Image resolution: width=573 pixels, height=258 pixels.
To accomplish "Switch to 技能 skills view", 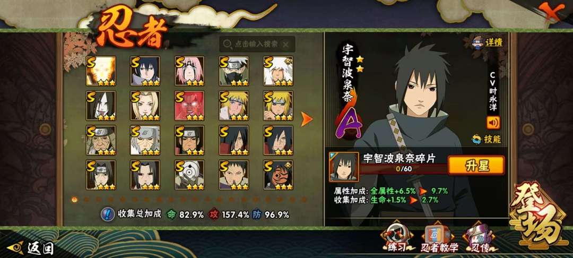I will tap(487, 139).
